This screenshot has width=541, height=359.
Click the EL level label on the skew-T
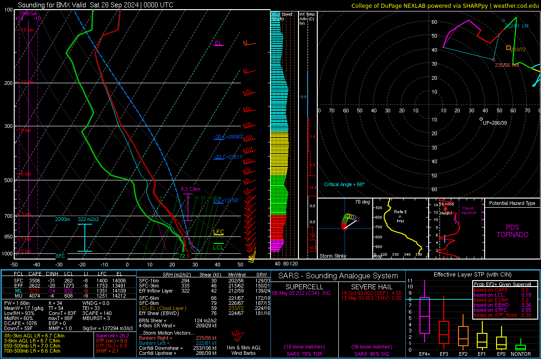click(218, 43)
